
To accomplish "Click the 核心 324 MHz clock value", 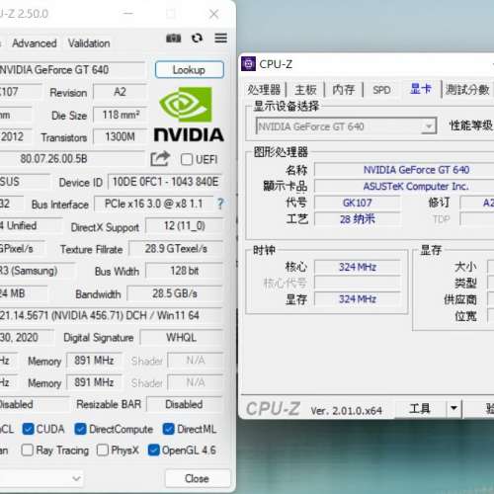I will pyautogui.click(x=358, y=267).
